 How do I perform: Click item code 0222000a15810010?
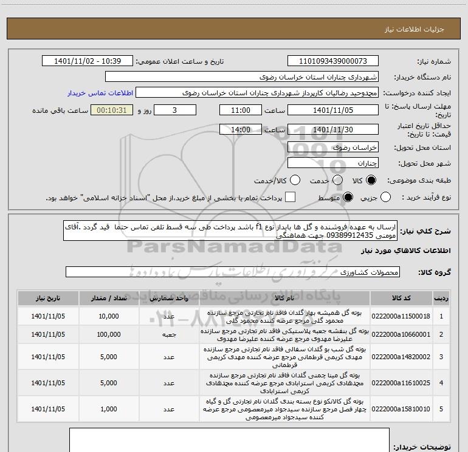[x=401, y=409]
